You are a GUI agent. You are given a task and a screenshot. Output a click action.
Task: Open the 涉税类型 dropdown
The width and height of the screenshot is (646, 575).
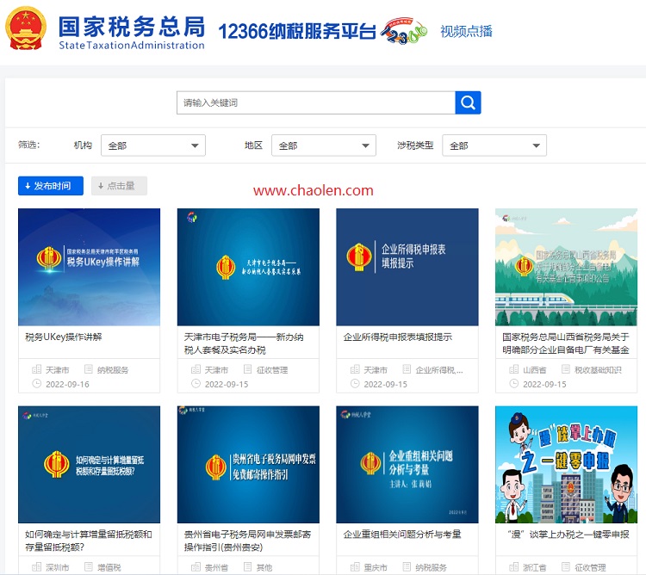(494, 145)
